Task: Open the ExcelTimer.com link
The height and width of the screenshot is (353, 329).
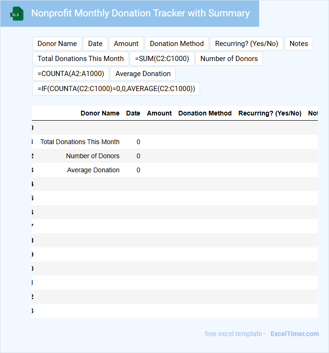Action: pos(294,334)
